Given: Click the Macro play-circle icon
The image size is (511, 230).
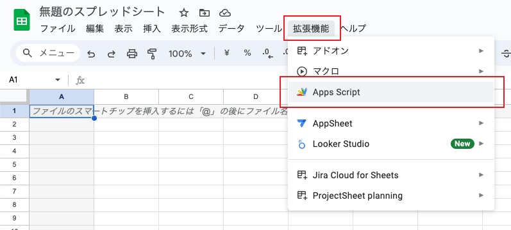Looking at the screenshot, I should (x=302, y=71).
